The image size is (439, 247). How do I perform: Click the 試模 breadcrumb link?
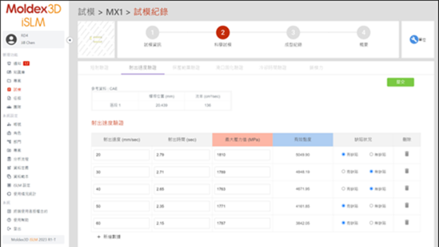coord(86,12)
